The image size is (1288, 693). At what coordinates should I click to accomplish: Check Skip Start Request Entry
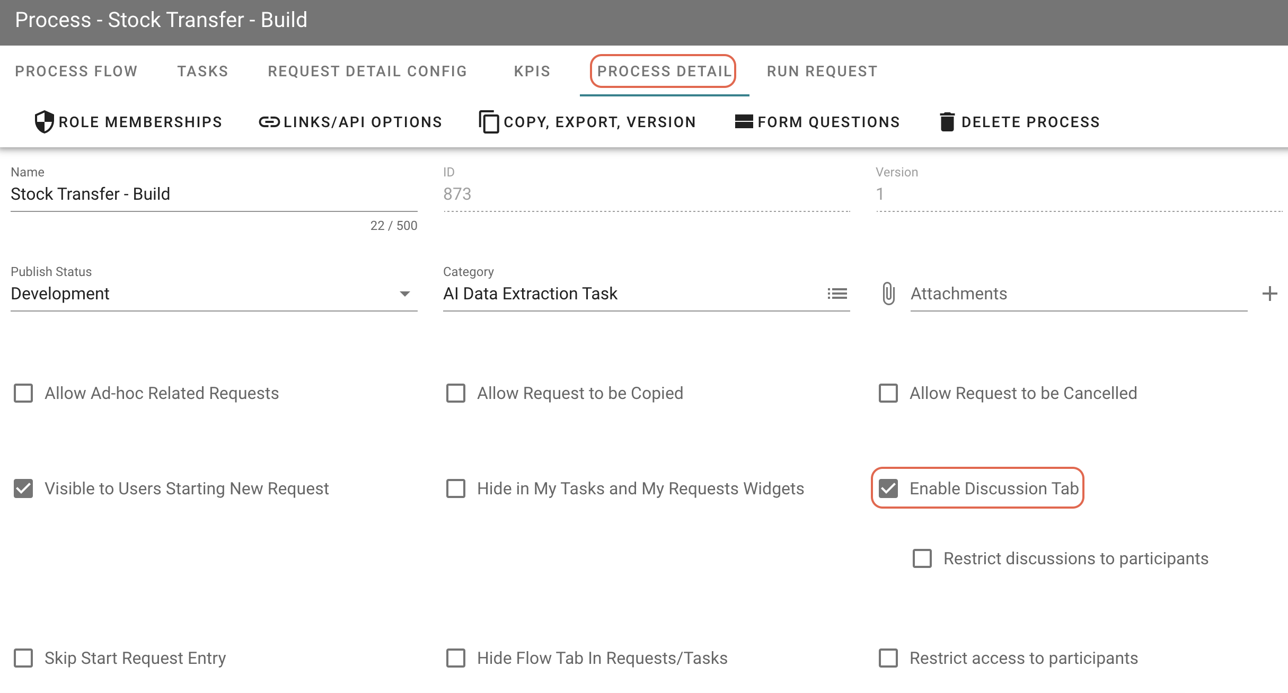[x=23, y=658]
